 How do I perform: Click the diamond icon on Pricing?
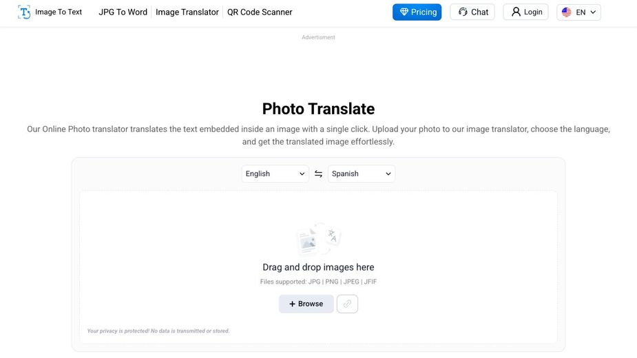[404, 12]
